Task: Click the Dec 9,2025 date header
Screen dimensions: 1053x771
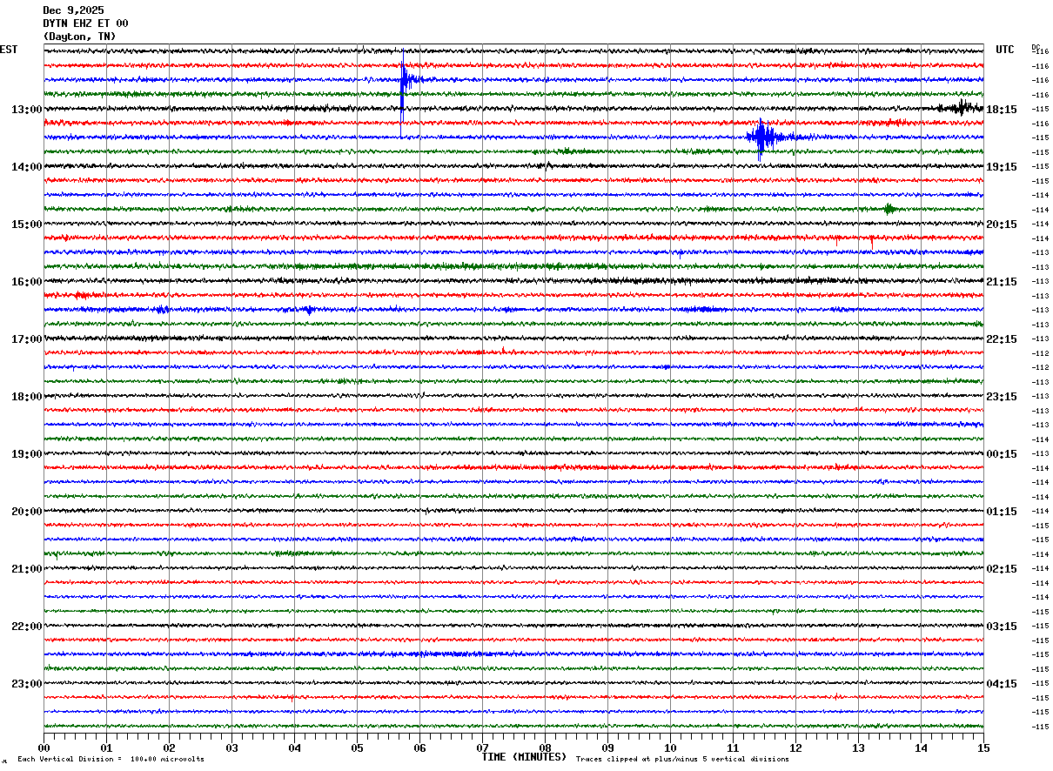Action: coord(73,10)
